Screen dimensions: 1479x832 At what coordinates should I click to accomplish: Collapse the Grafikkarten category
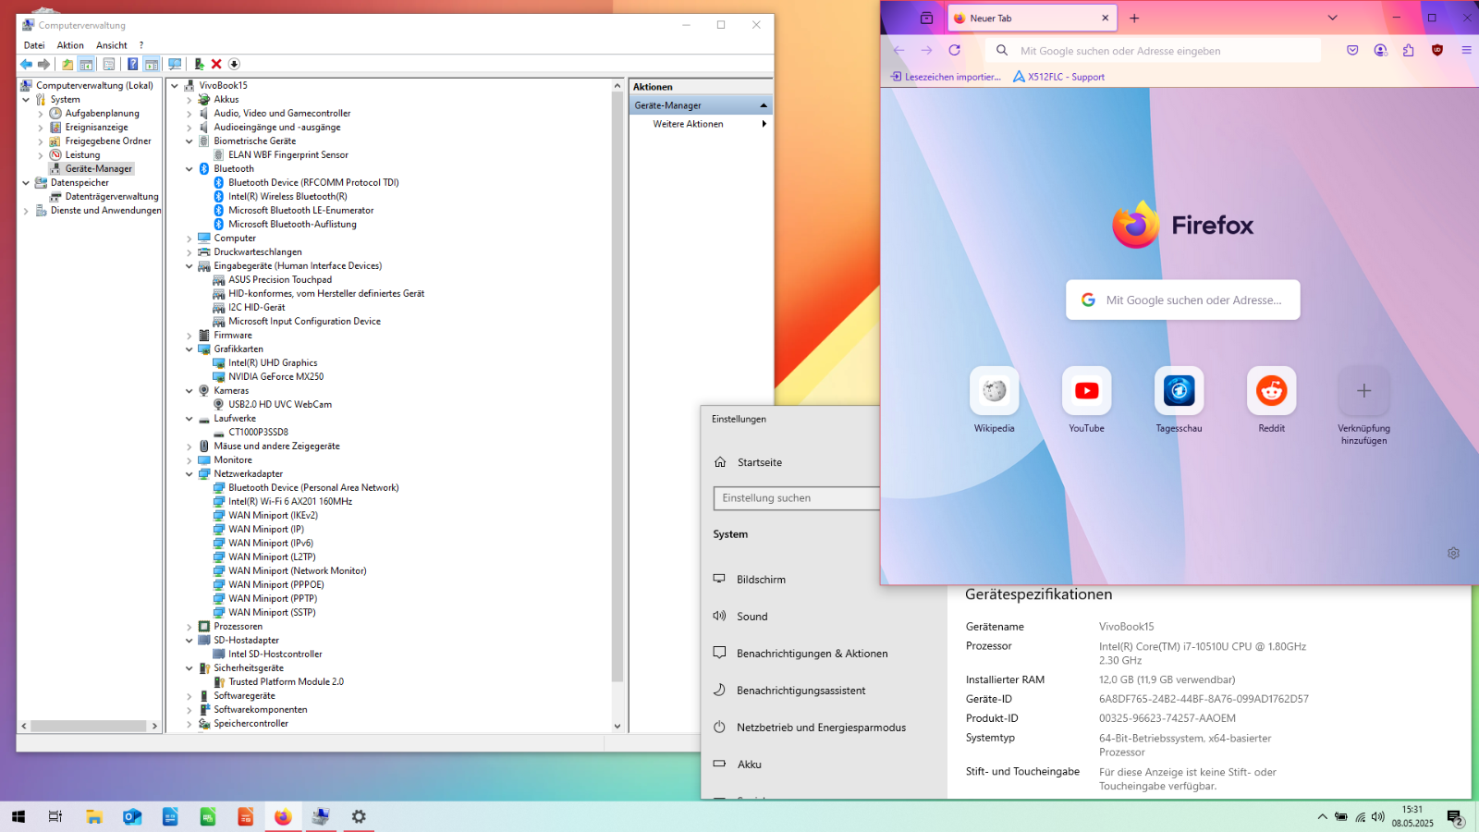pyautogui.click(x=189, y=349)
